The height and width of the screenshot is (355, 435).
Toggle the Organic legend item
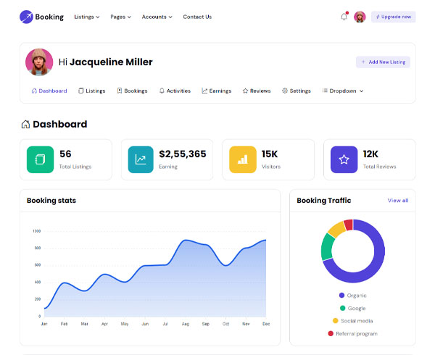[353, 296]
